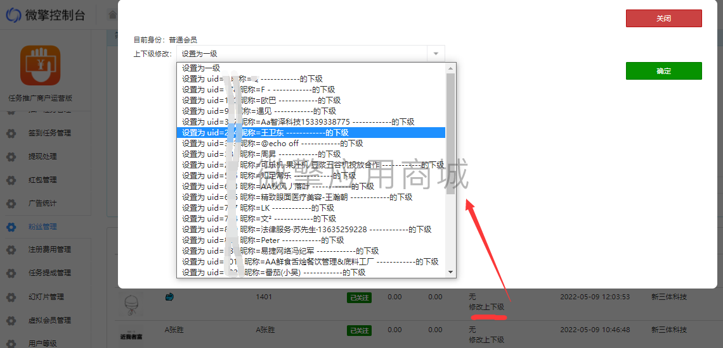
Task: Click gear icon beside 虚拟会员管理
Action: pyautogui.click(x=11, y=320)
